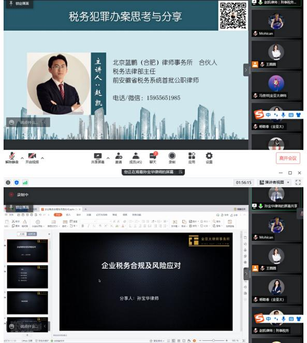Add a new document tab with the plus

(x=86, y=209)
